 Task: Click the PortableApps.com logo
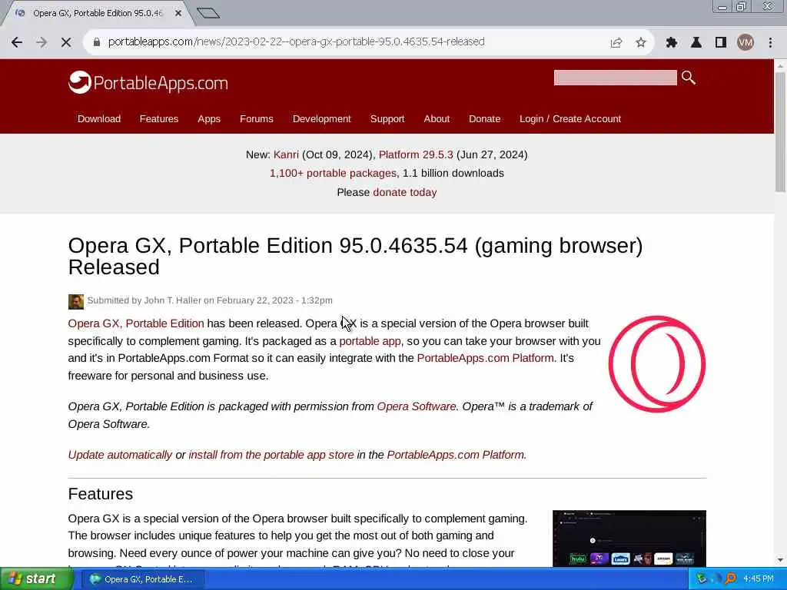148,82
